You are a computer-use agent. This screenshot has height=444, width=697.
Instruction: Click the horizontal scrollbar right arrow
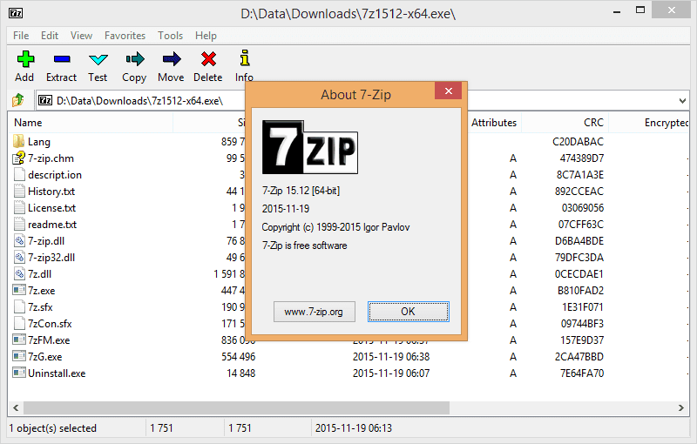pos(681,407)
